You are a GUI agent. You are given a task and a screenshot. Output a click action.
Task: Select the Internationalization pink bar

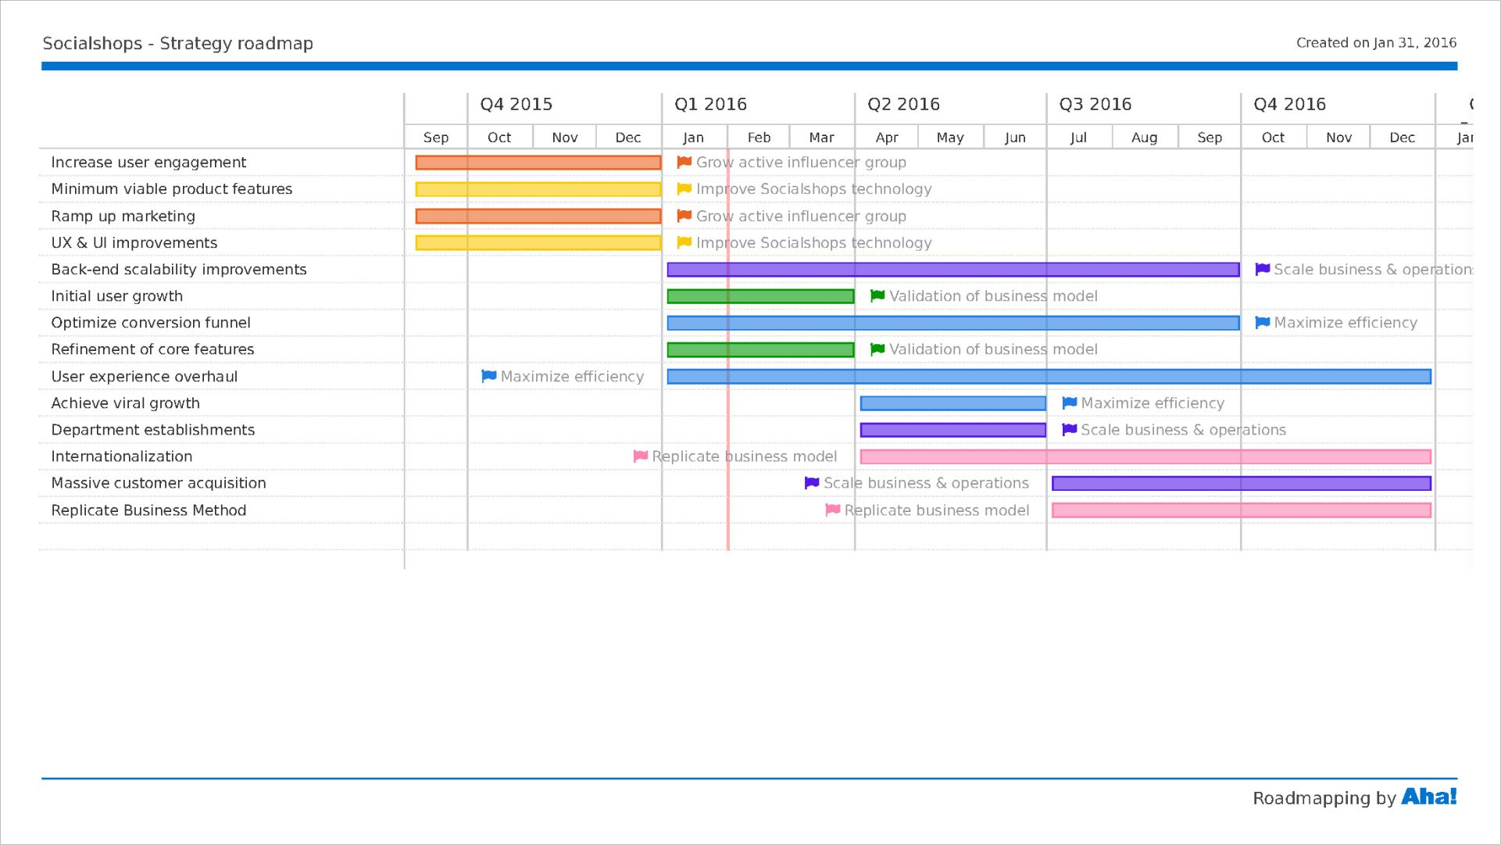(x=1145, y=457)
